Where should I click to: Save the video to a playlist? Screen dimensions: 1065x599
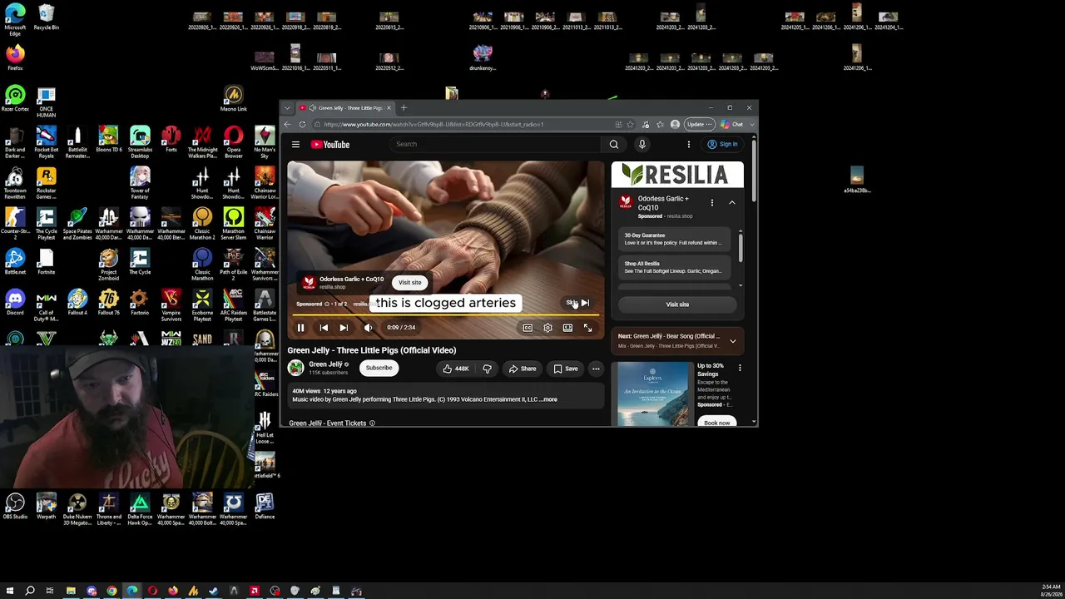point(566,369)
